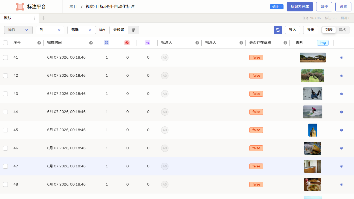Click the 暂停 button
This screenshot has height=199, width=354.
[x=324, y=7]
